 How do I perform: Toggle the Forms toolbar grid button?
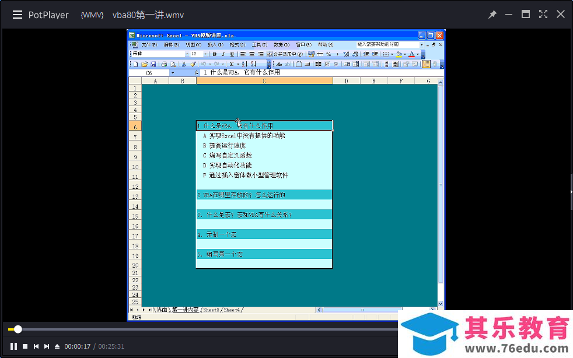point(427,64)
